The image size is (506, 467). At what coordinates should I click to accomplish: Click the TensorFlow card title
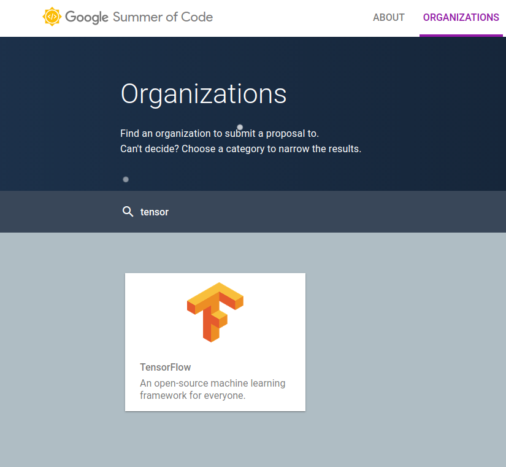[x=165, y=367]
